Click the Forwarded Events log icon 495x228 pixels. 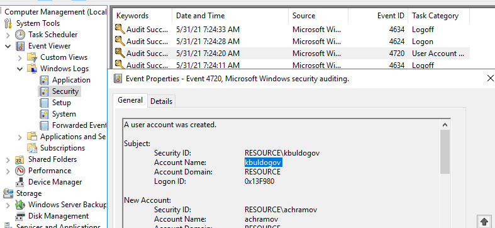coord(44,125)
